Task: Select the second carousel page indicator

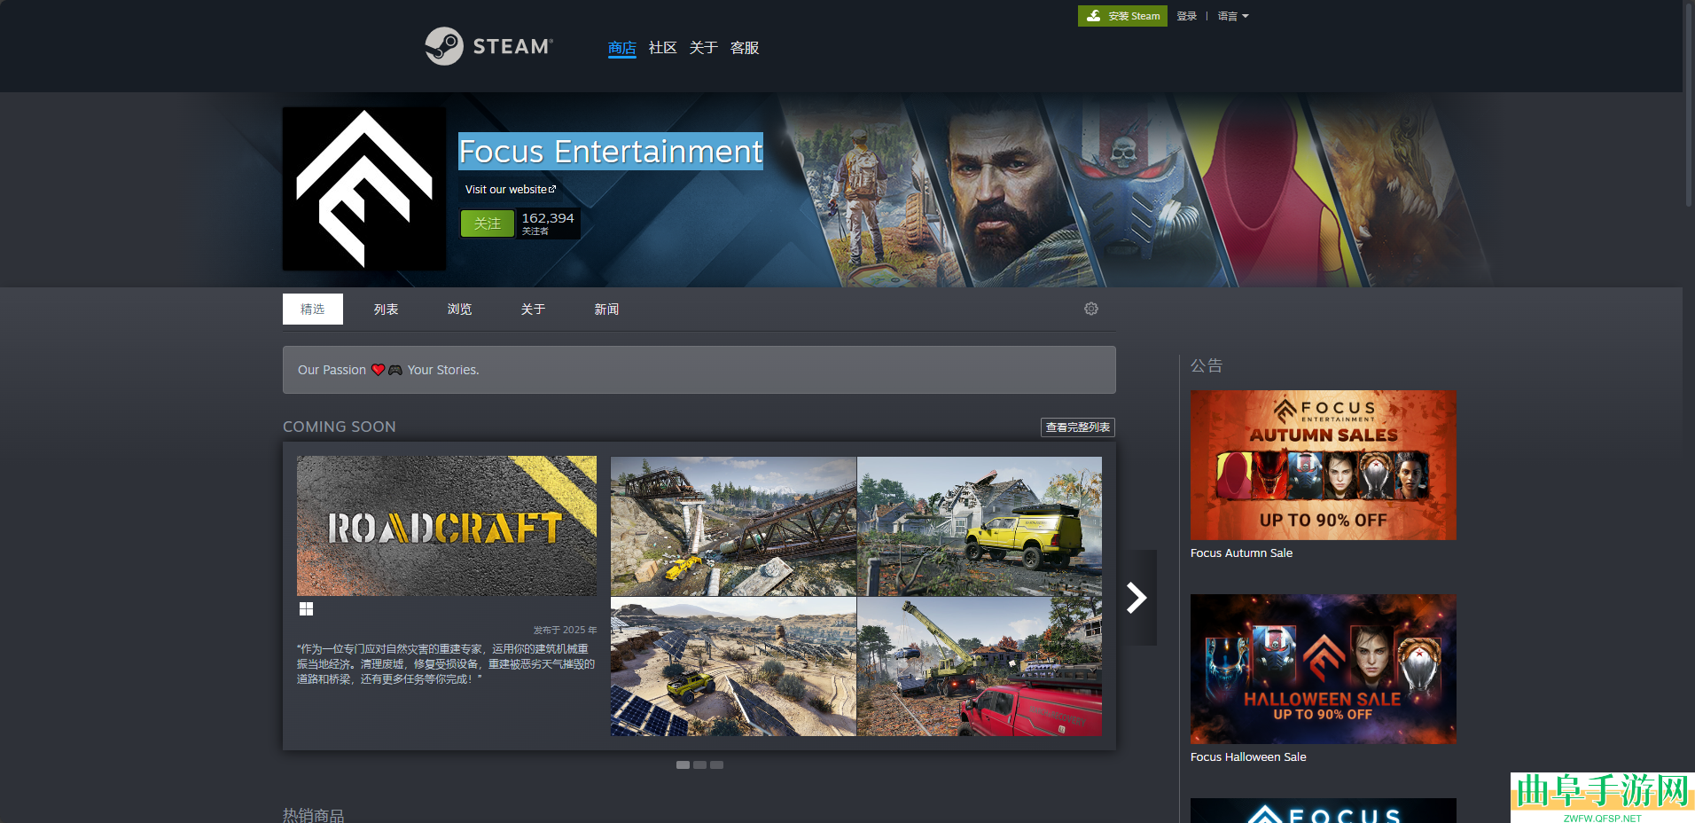Action: click(x=700, y=764)
